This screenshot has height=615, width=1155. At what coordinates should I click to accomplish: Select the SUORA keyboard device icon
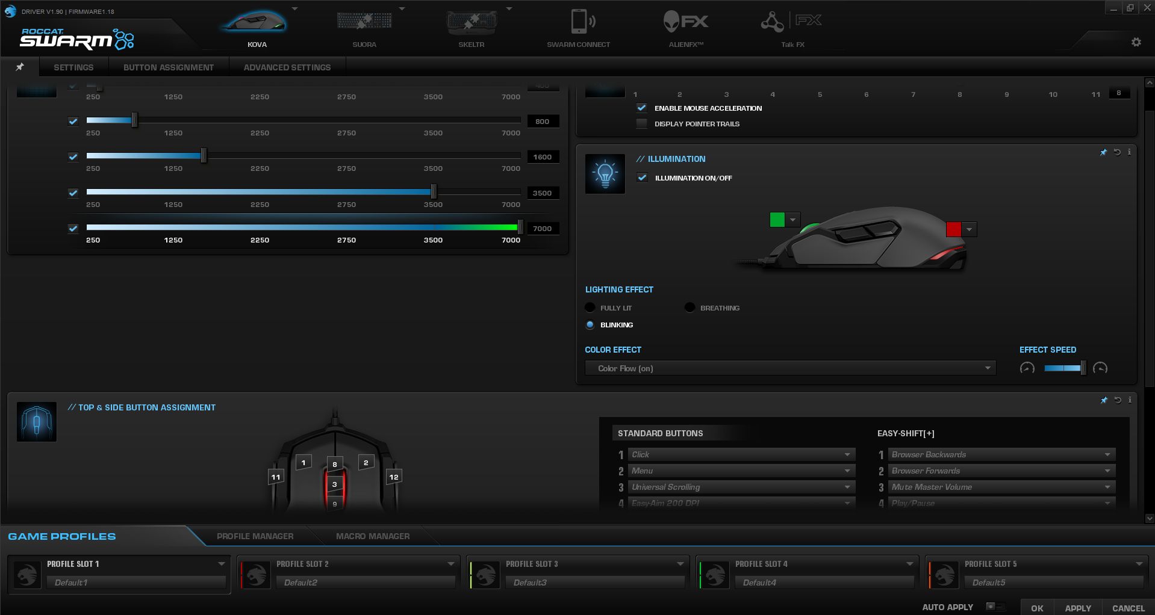(x=364, y=22)
